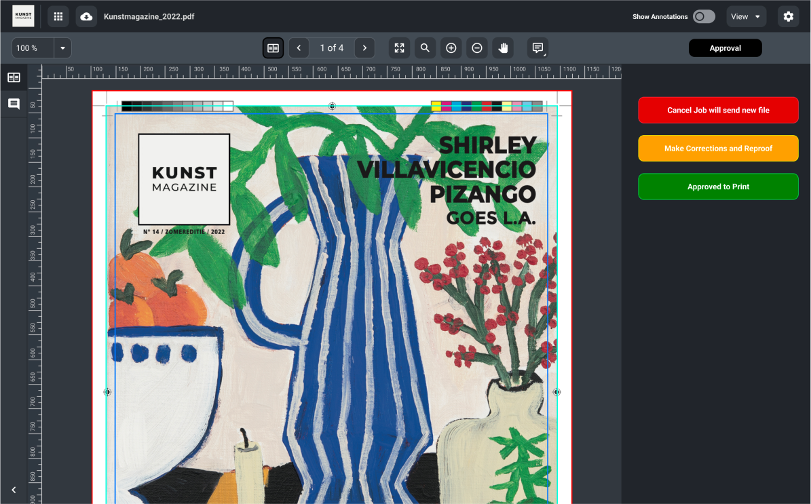The height and width of the screenshot is (504, 811).
Task: Open the apps grid menu
Action: (58, 16)
